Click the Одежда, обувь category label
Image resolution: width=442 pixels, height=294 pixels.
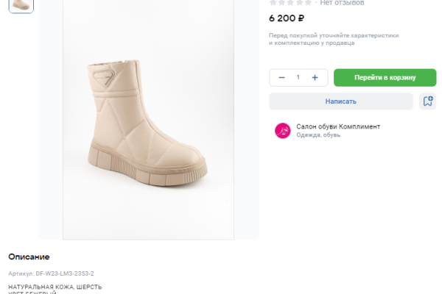pyautogui.click(x=318, y=135)
